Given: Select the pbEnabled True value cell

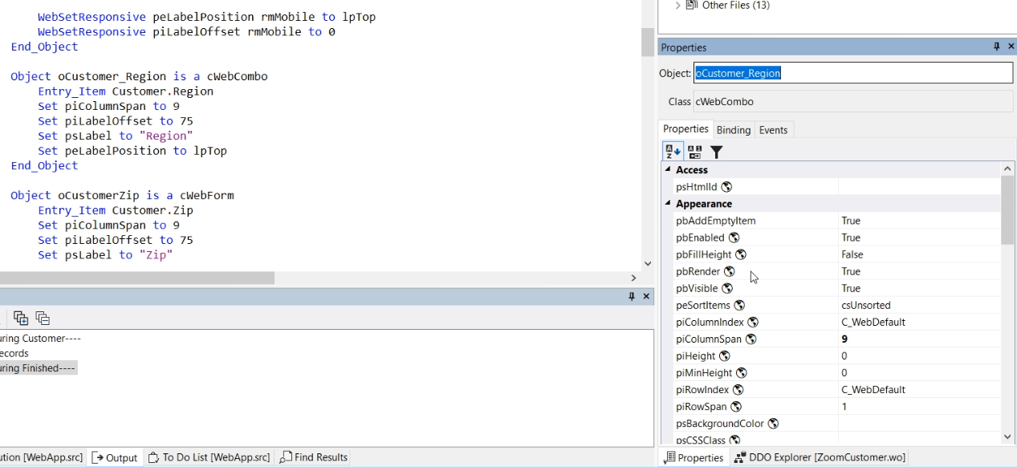Looking at the screenshot, I should [x=918, y=238].
